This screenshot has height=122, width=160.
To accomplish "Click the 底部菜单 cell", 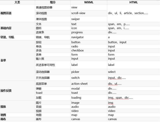I will [53, 84].
